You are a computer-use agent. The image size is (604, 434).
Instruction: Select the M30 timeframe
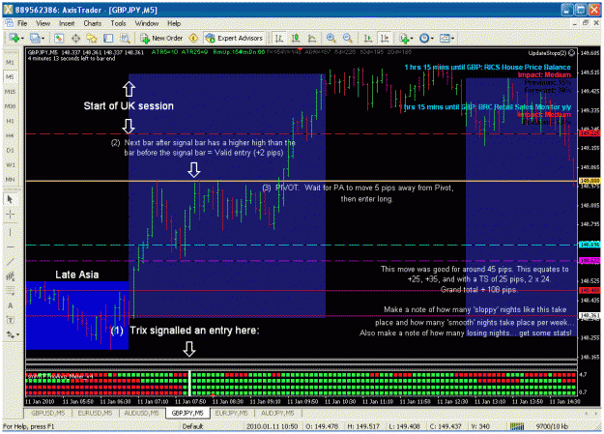click(10, 106)
